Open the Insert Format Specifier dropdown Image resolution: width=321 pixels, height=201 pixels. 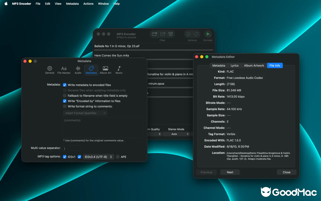tap(85, 113)
